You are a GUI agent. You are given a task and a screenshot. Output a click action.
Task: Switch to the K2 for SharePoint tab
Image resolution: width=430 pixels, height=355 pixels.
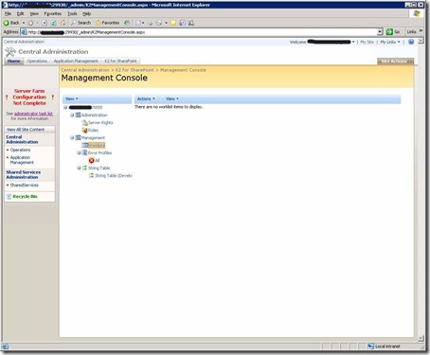(121, 61)
